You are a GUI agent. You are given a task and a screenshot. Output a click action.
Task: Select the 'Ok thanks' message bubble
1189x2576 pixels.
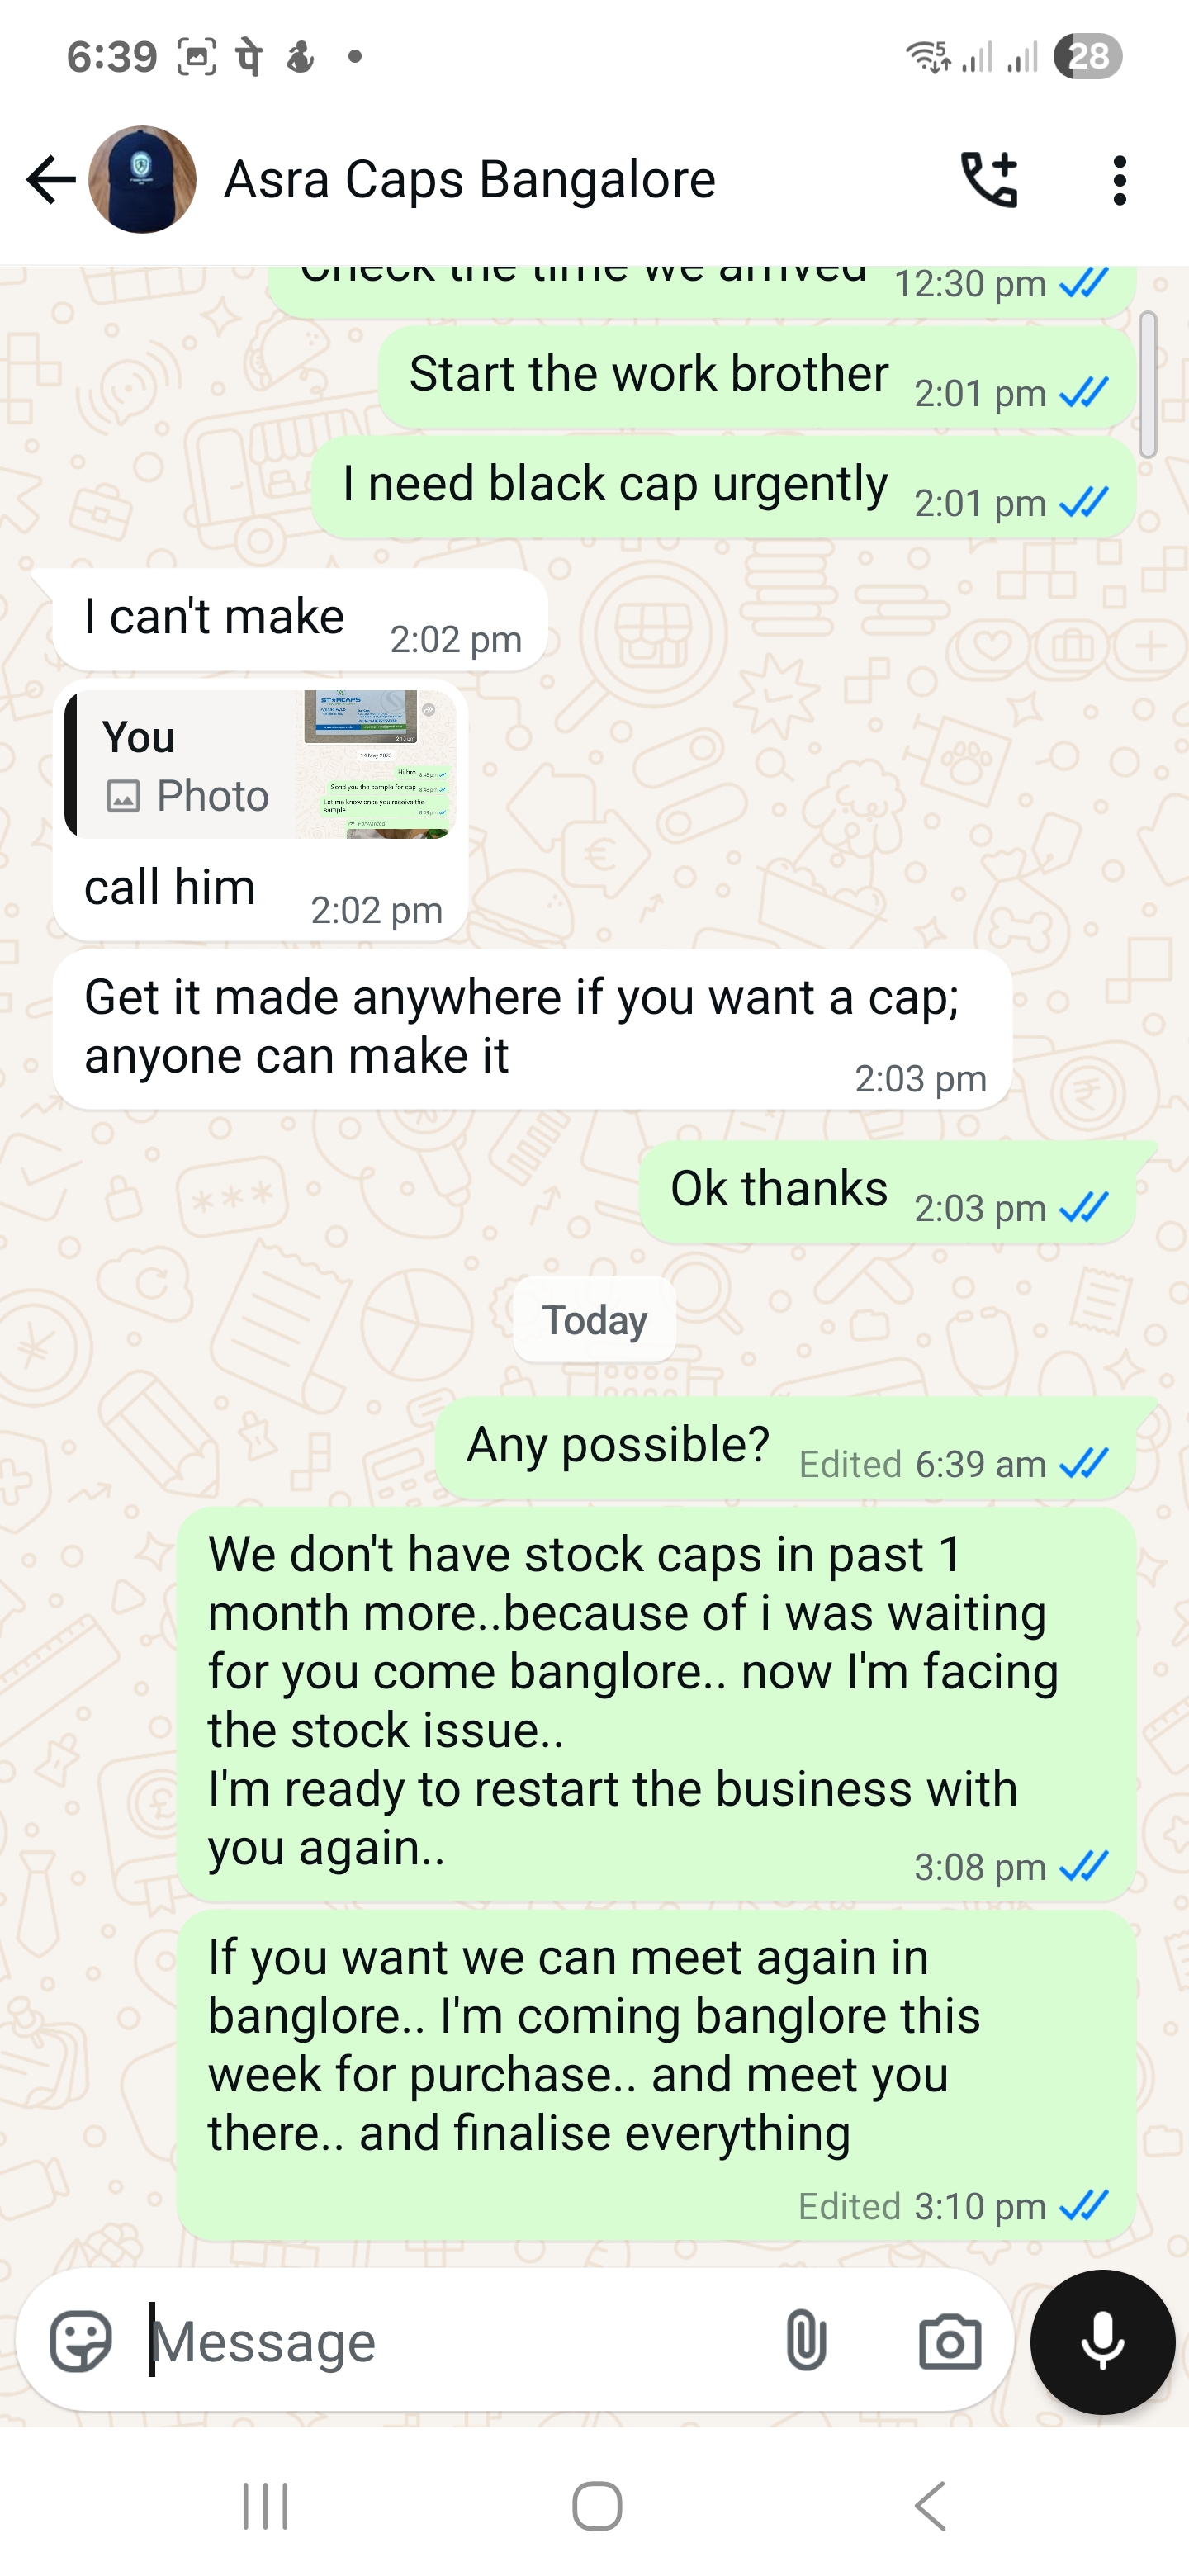click(888, 1192)
